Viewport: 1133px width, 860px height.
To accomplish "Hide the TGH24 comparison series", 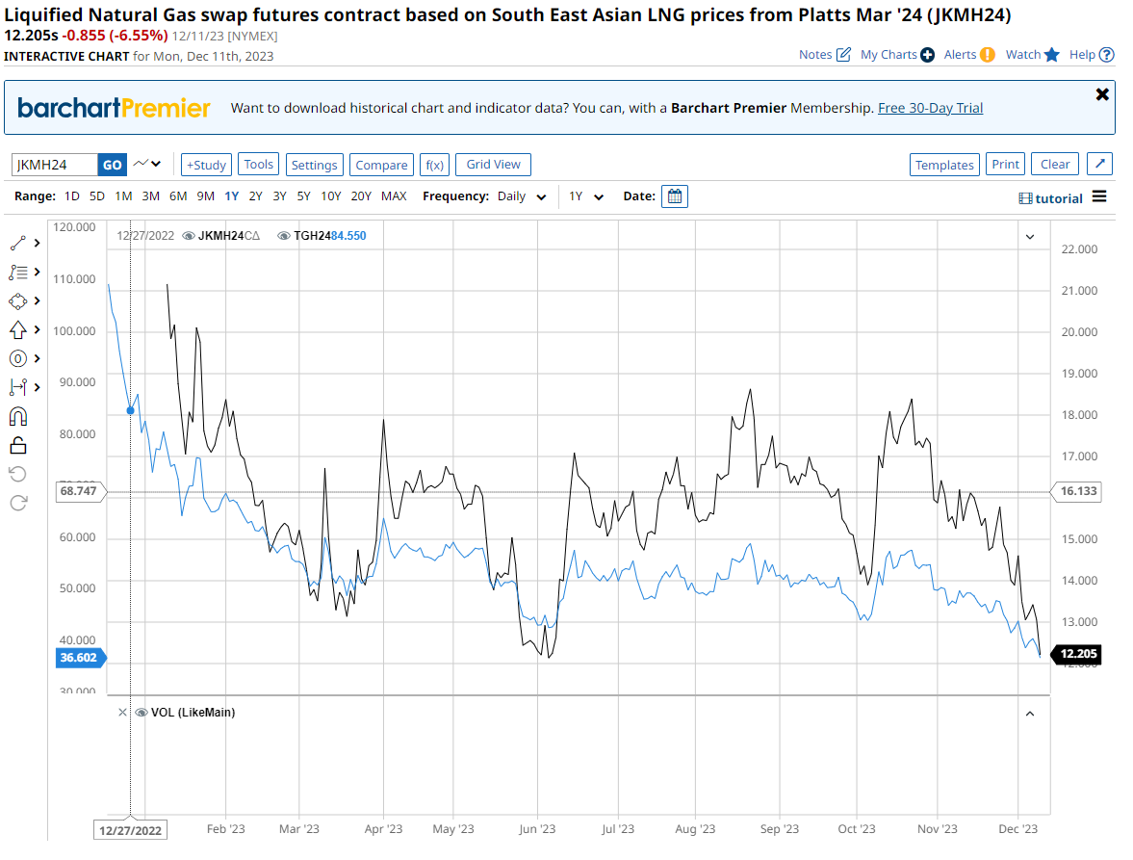I will (284, 236).
